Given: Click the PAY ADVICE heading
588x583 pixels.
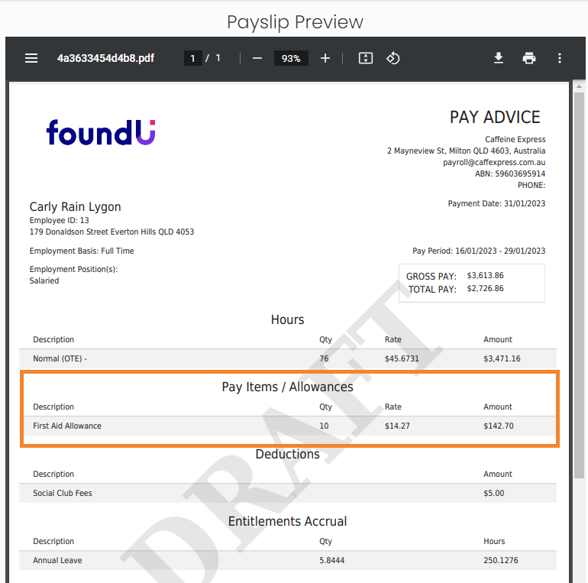Looking at the screenshot, I should [x=494, y=117].
